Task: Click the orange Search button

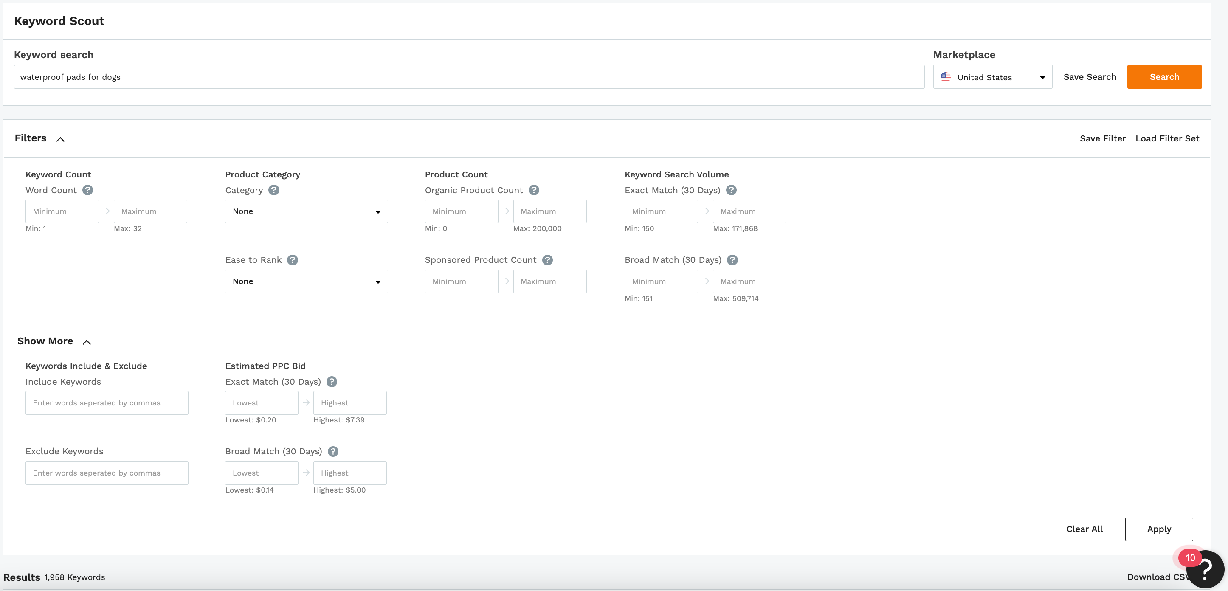Action: (1164, 77)
